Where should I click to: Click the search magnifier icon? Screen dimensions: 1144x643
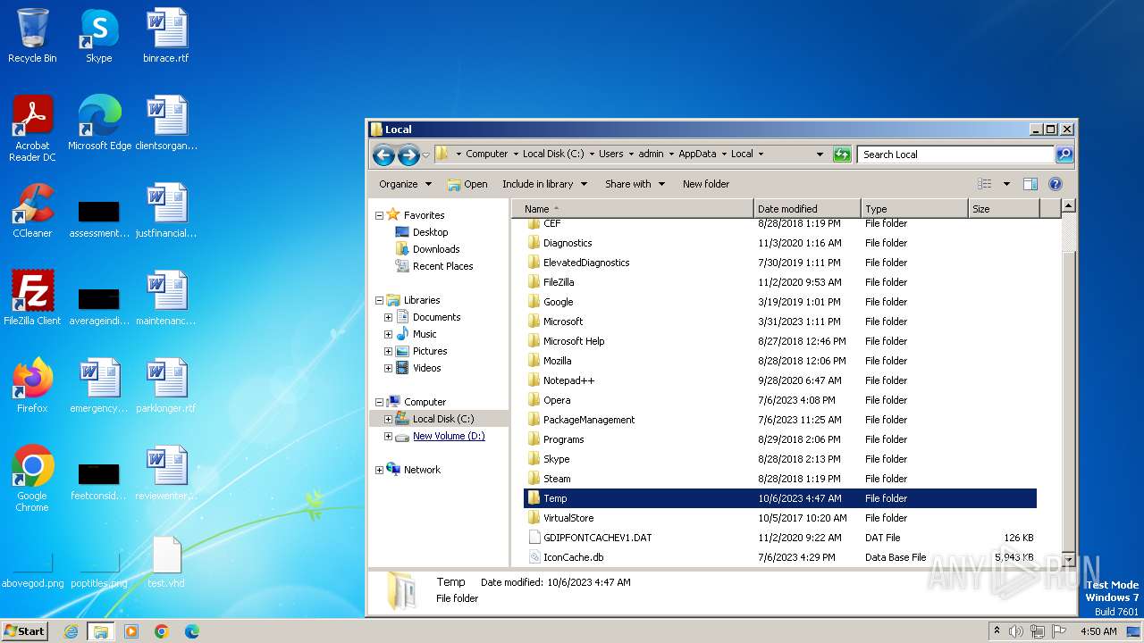click(x=1064, y=154)
